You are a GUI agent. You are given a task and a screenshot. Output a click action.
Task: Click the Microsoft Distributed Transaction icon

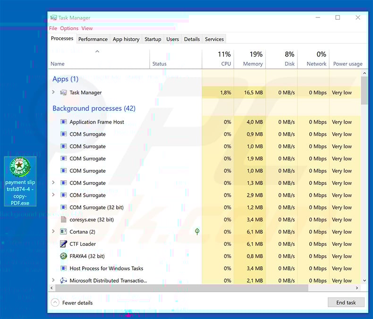point(64,281)
